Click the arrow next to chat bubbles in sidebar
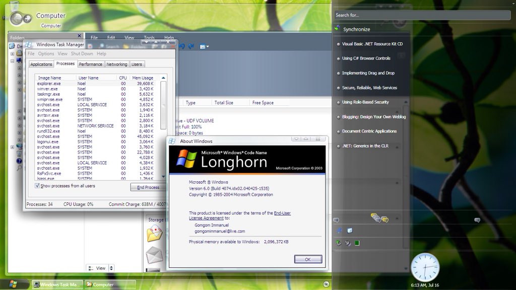Screen dimensions: 516x290 (x=397, y=219)
